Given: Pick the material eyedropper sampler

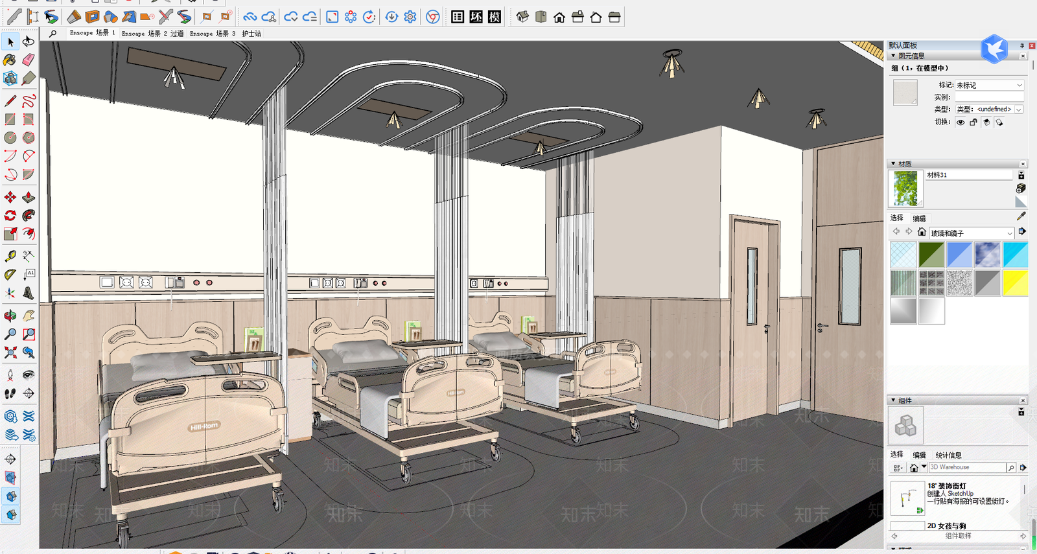Looking at the screenshot, I should pos(1021,216).
